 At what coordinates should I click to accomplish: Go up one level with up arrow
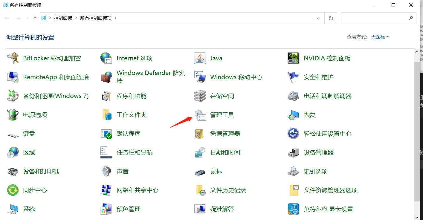tap(35, 18)
